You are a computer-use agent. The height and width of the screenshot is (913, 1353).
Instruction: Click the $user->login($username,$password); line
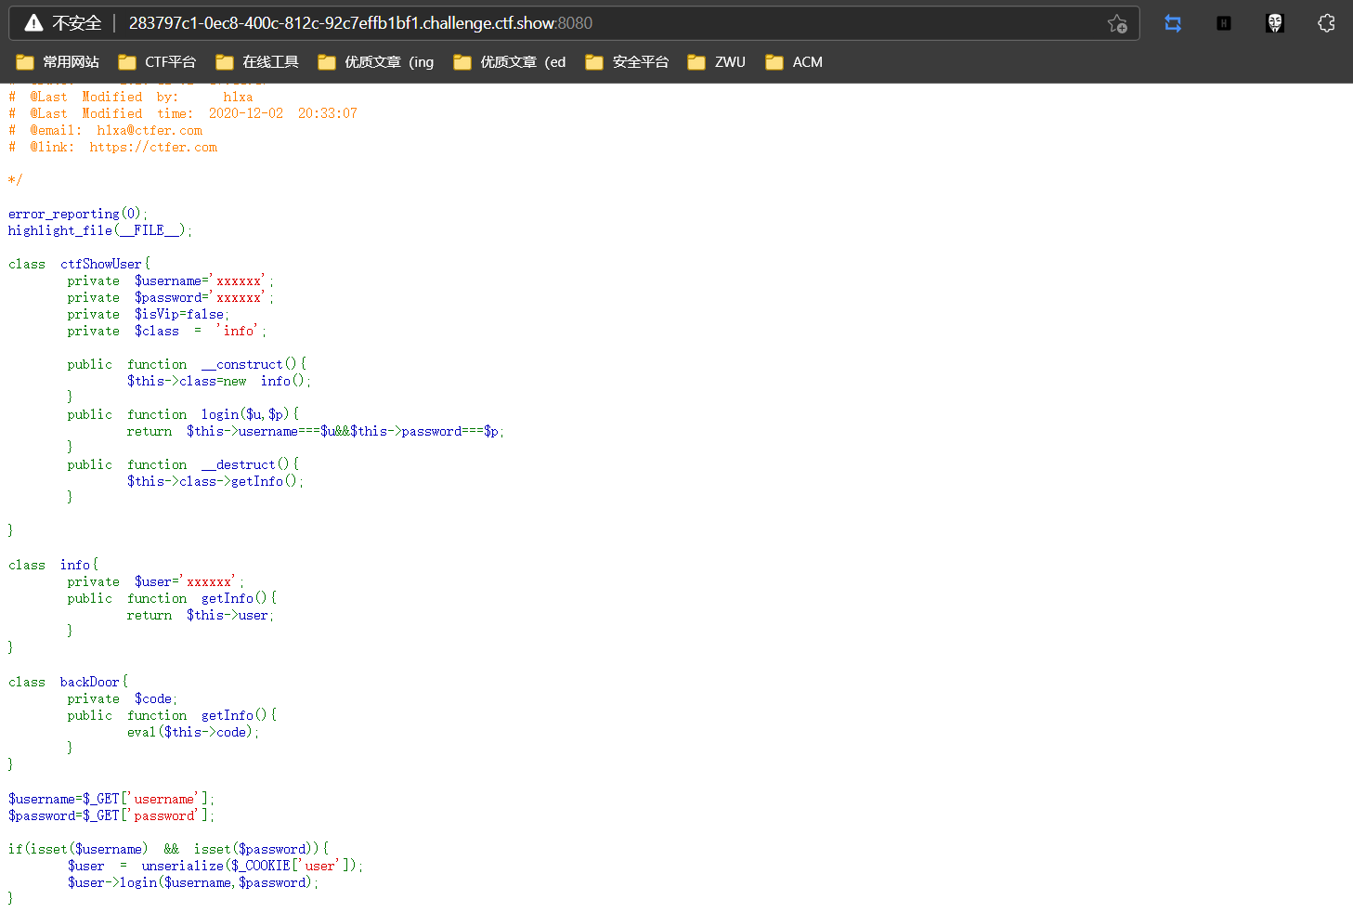click(193, 883)
